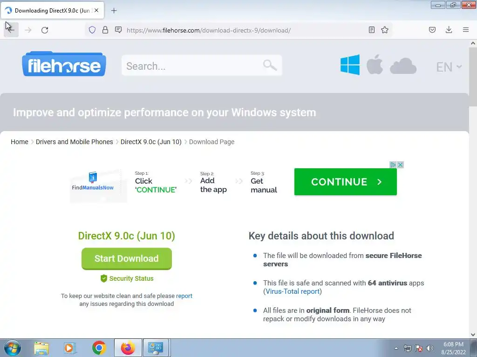This screenshot has width=477, height=357.
Task: Open the Firefox downloads arrow icon
Action: pyautogui.click(x=449, y=30)
